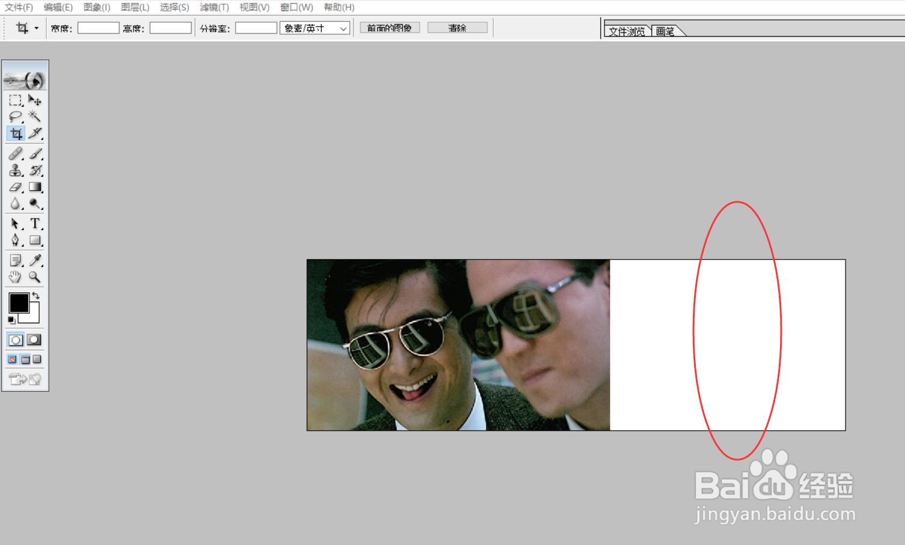Select the Rectangle shape tool

(x=35, y=241)
